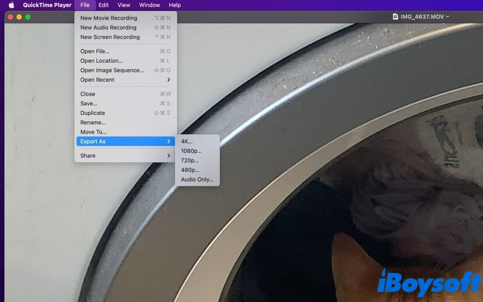Open the View menu
This screenshot has height=302, width=483.
(x=124, y=5)
